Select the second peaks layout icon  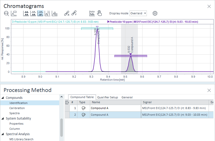[x=33, y=14]
